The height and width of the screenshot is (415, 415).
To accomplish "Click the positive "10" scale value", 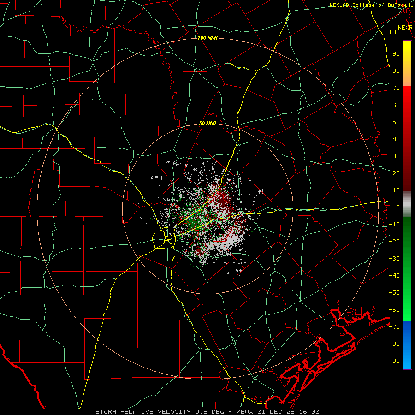I will point(396,190).
